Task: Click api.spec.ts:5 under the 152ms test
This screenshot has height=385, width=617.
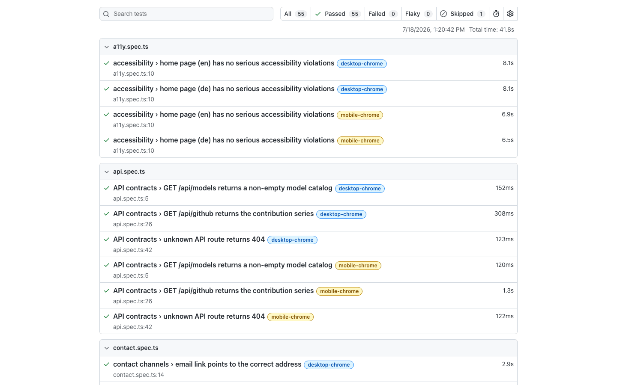Action: coord(131,198)
